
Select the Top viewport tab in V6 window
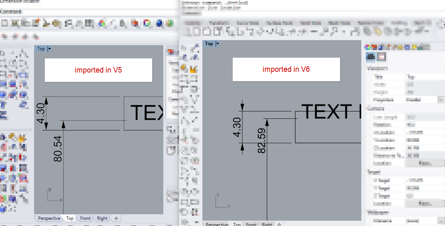(237, 224)
